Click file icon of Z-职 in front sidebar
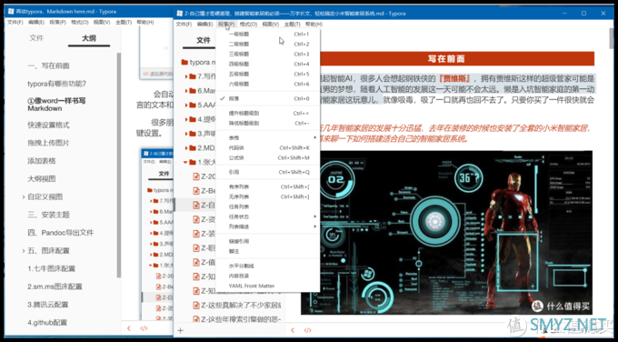Image resolution: width=618 pixels, height=342 pixels. (196, 247)
